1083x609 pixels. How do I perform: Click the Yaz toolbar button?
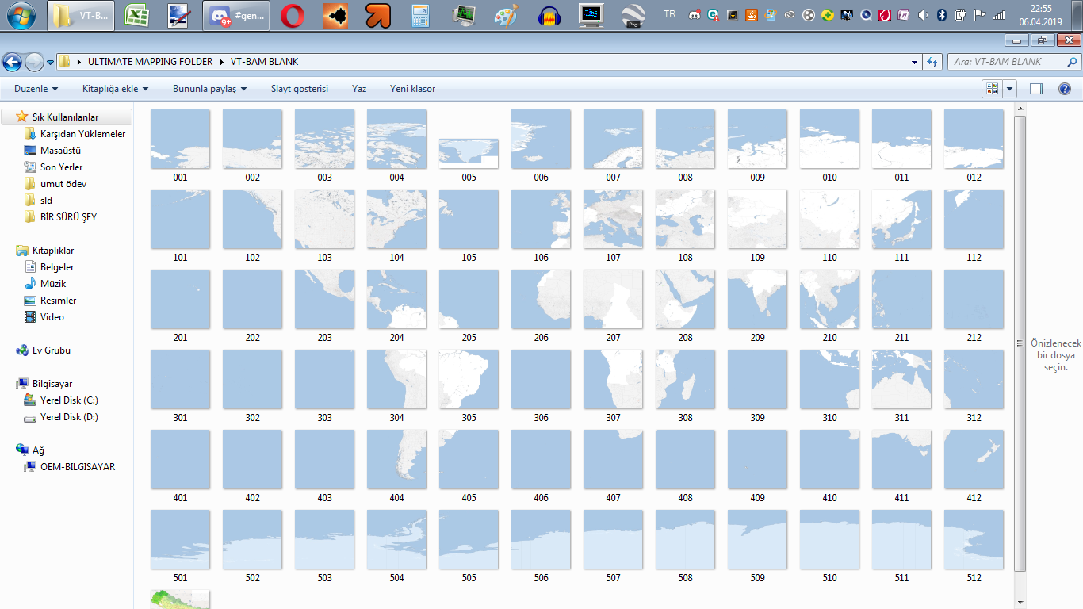click(x=359, y=89)
